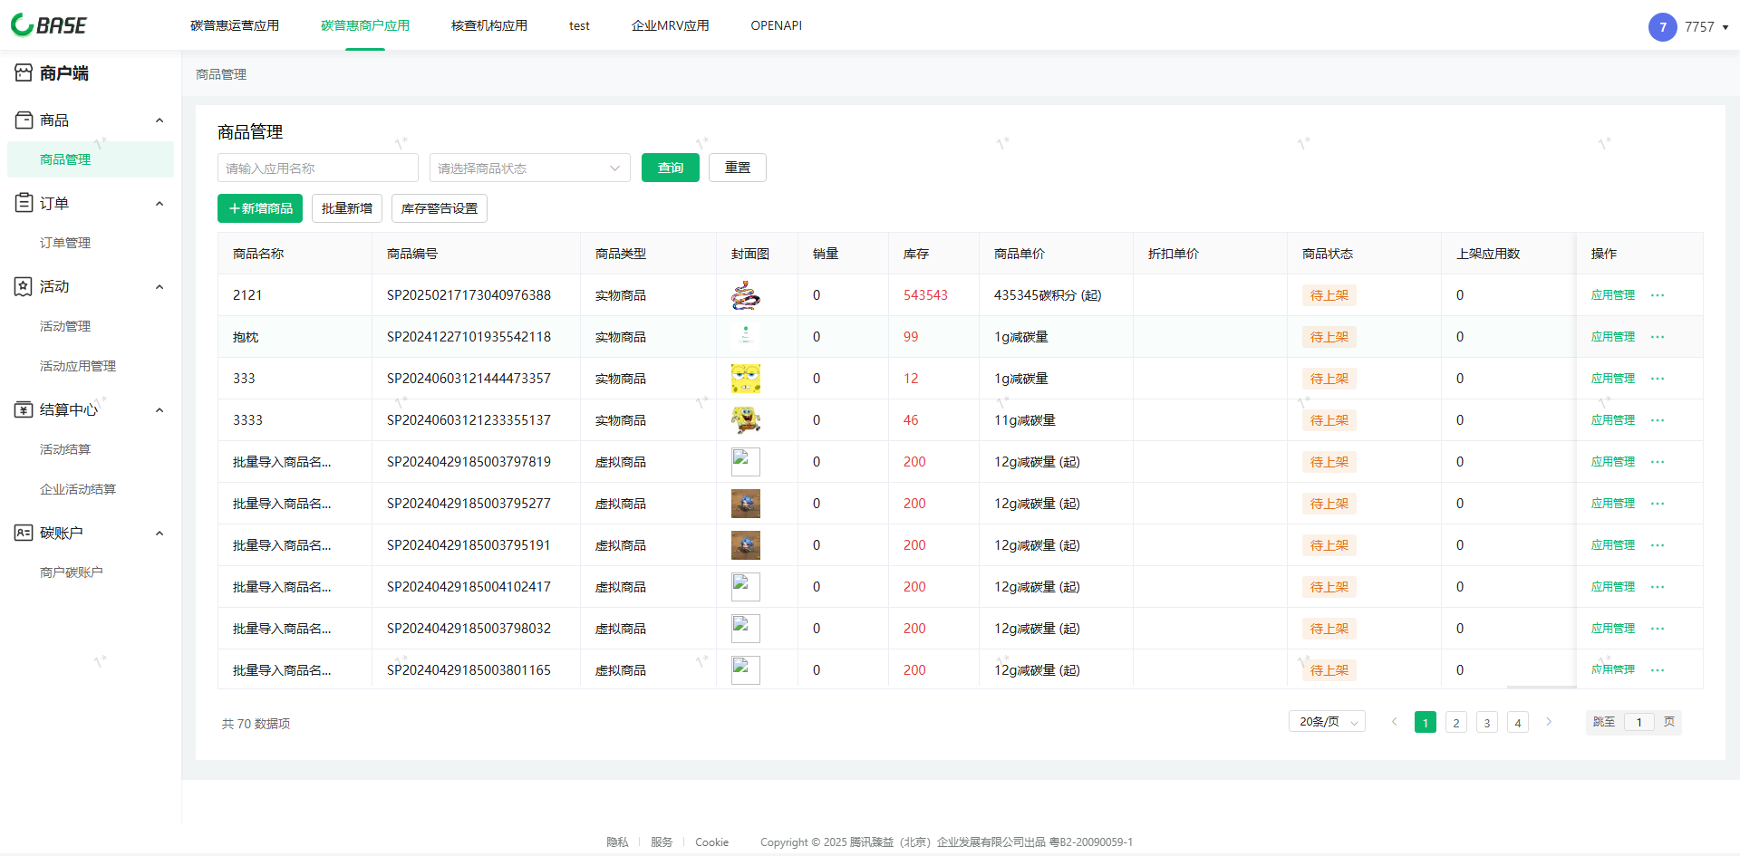Image resolution: width=1740 pixels, height=856 pixels.
Task: Click the BASE logo icon
Action: (x=23, y=25)
